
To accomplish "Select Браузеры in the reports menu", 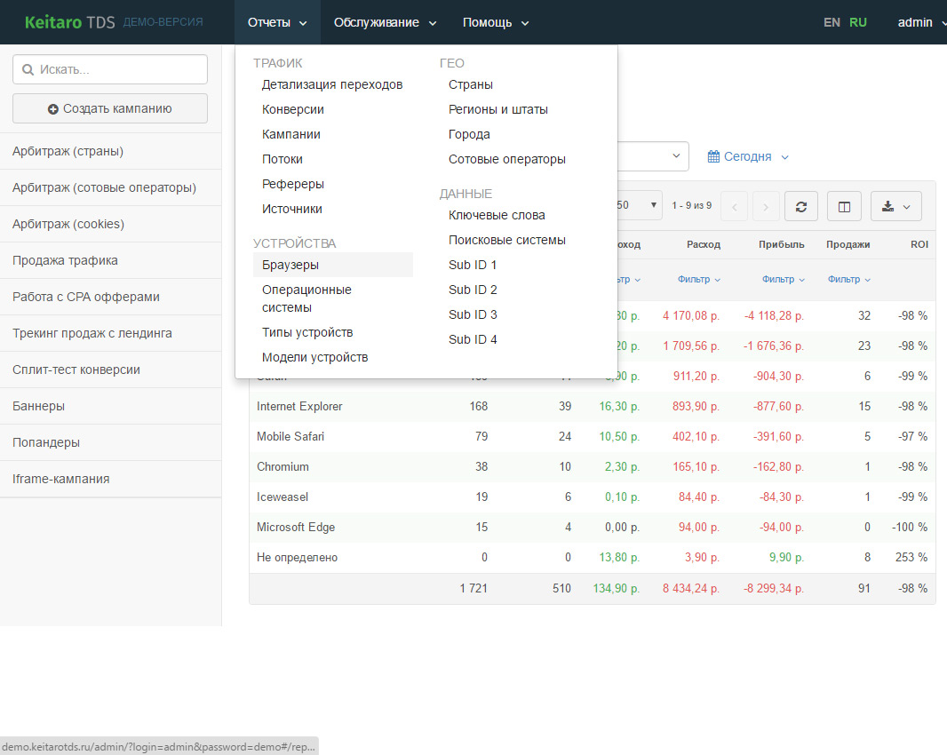I will coord(290,265).
